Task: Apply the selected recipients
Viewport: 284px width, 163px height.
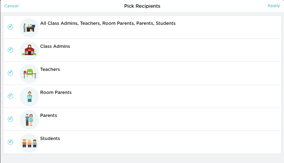Action: click(273, 6)
